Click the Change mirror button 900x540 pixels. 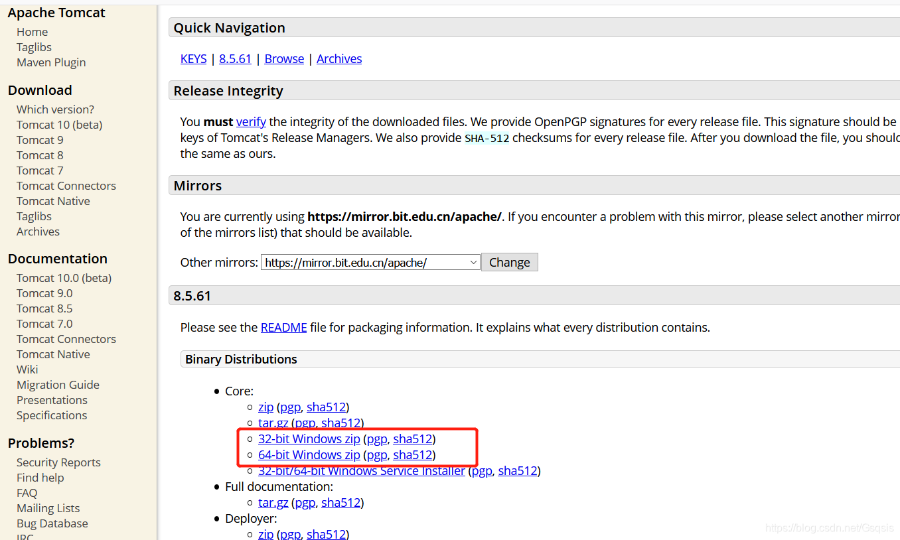(x=510, y=262)
